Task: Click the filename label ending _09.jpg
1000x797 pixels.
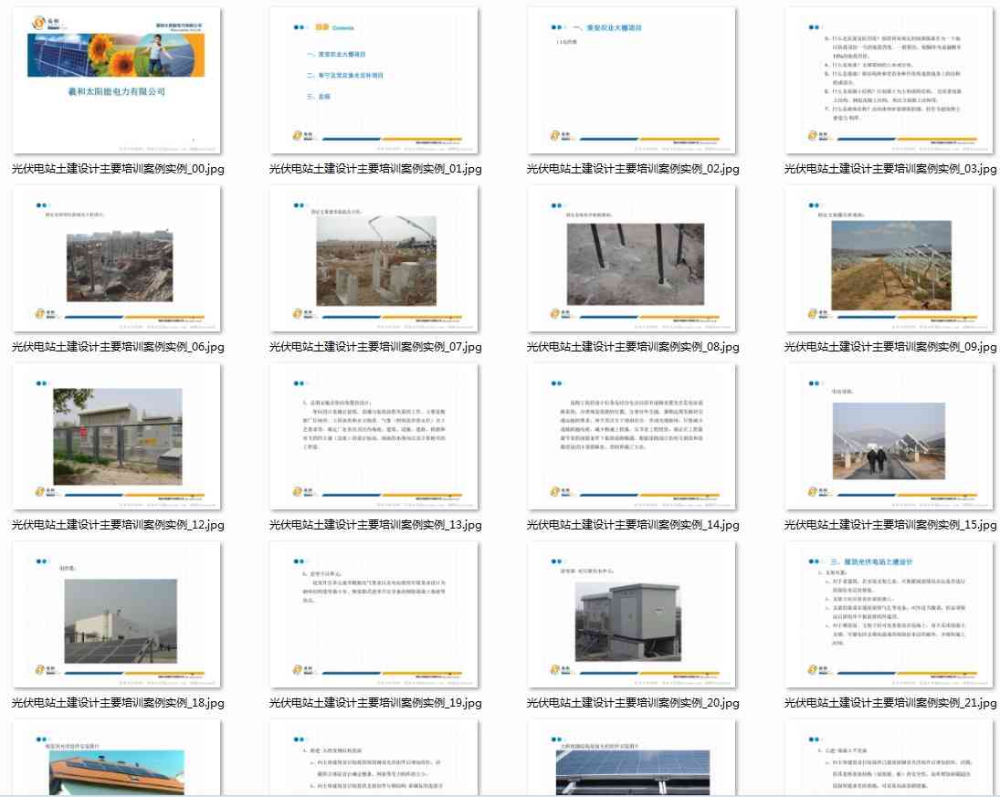Action: 890,347
